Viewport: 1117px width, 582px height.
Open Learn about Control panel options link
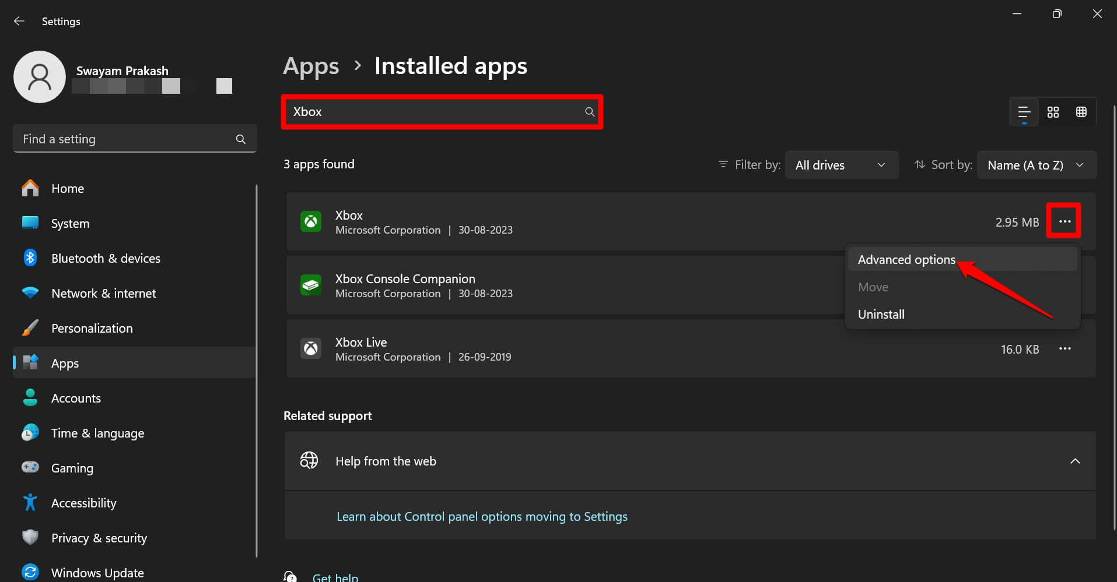tap(482, 517)
